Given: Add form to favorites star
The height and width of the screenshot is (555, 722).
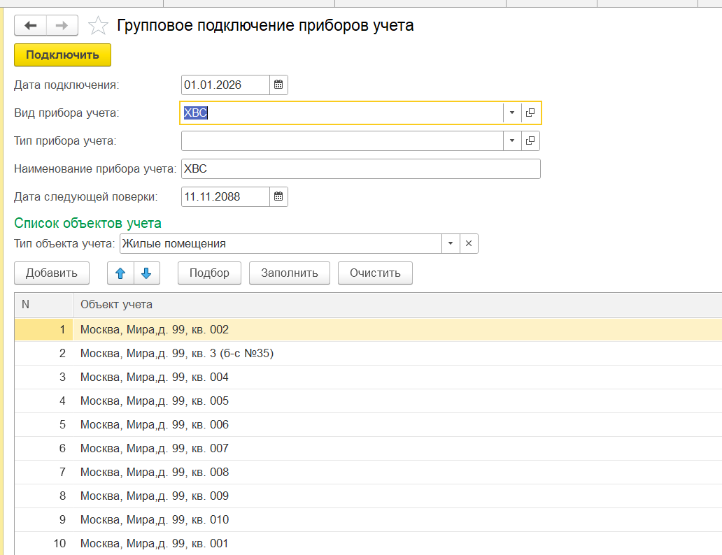Looking at the screenshot, I should tap(98, 27).
